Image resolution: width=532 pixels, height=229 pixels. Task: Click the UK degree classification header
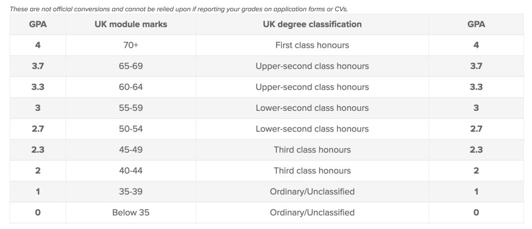(312, 24)
